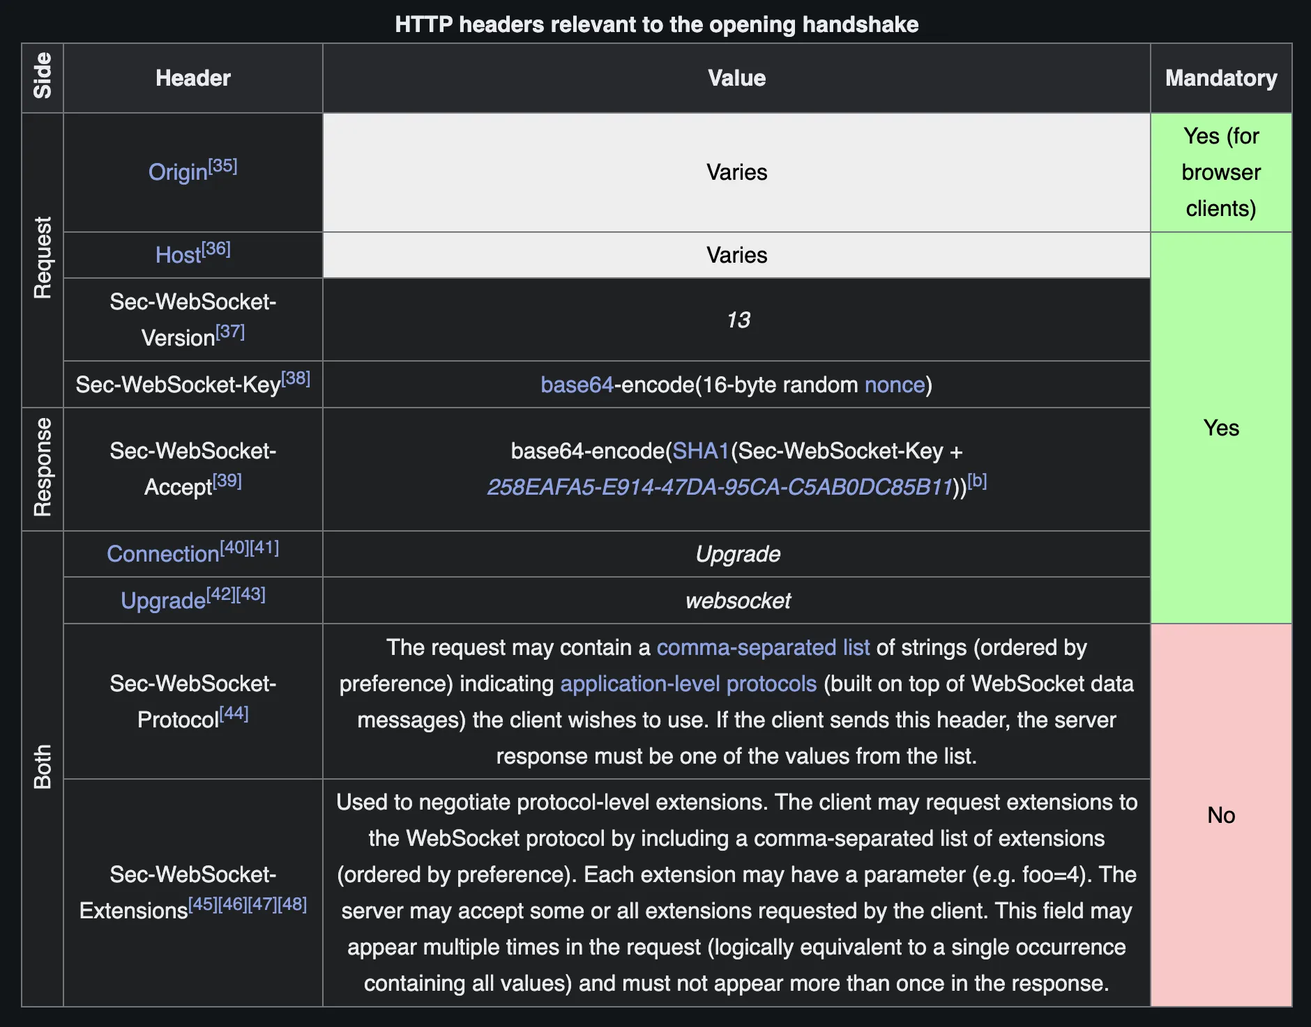1311x1027 pixels.
Task: Open the application-level protocols link
Action: 688,684
